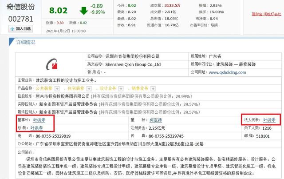The width and height of the screenshot is (284, 179).
Task: Click controlling shareholder 新余市投资控股集团有限公司
Action: 63,96
